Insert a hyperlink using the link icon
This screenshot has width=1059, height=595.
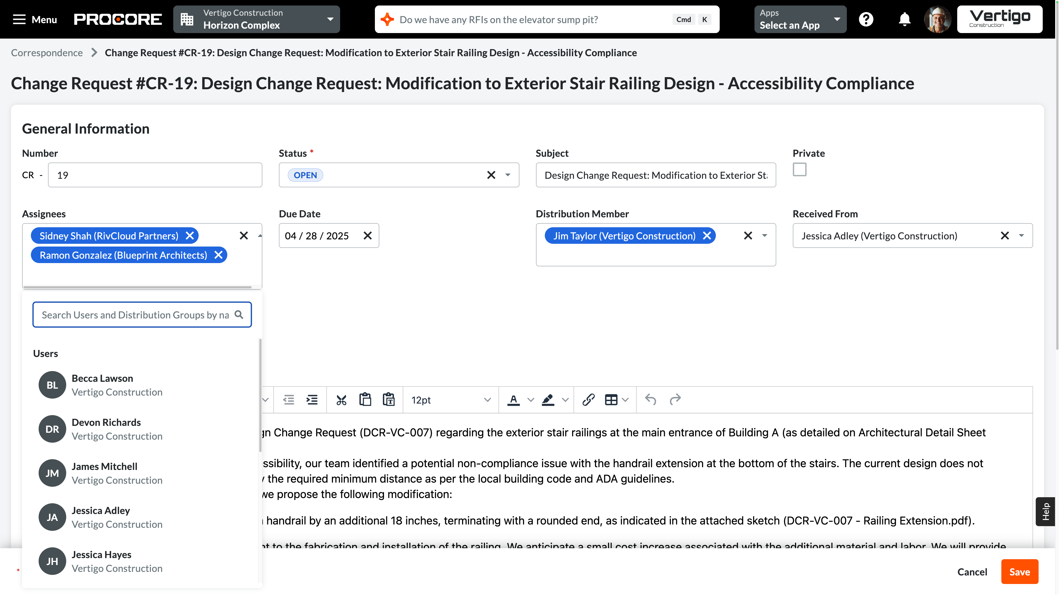pos(588,399)
